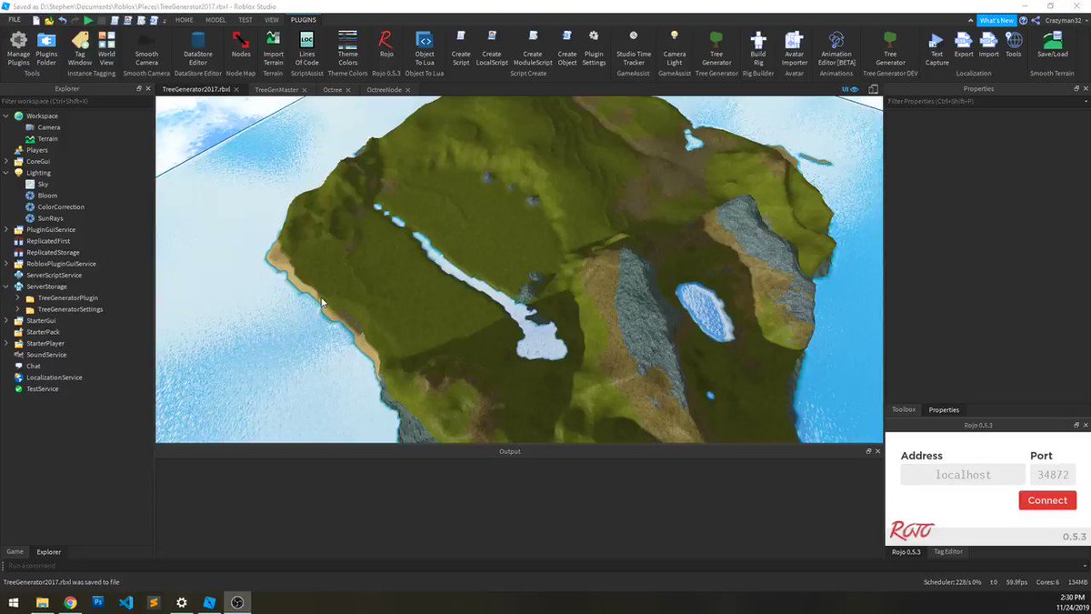Open the Tree Generator plugin
Viewport: 1091px width, 614px height.
(716, 47)
